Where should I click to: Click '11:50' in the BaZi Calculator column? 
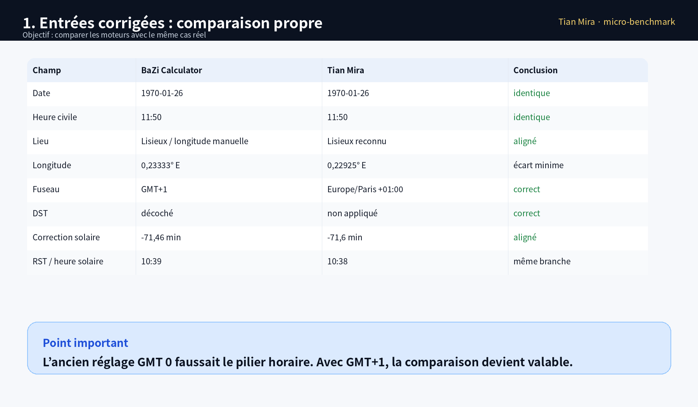(151, 117)
